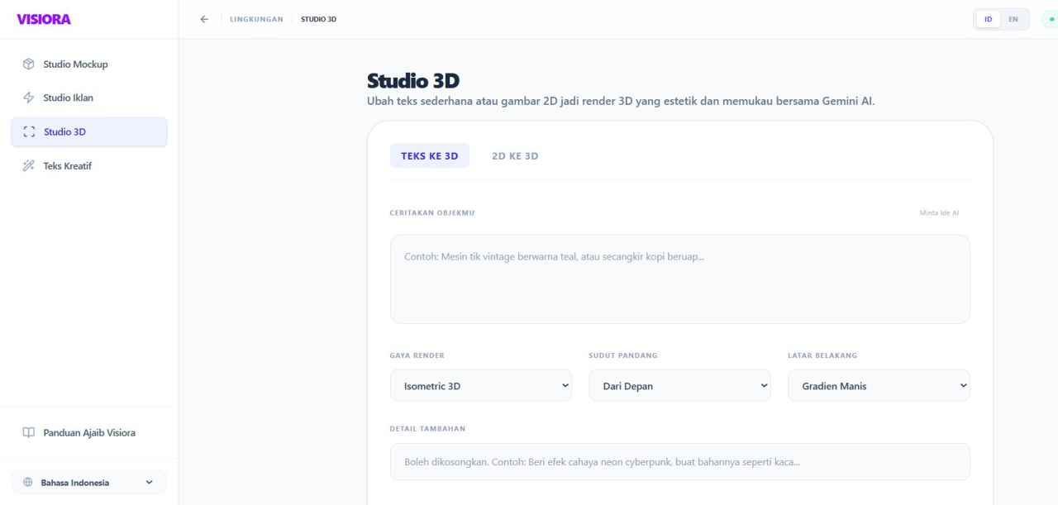Image resolution: width=1058 pixels, height=505 pixels.
Task: Open Panduan Ajaib Visiora guide
Action: [89, 432]
